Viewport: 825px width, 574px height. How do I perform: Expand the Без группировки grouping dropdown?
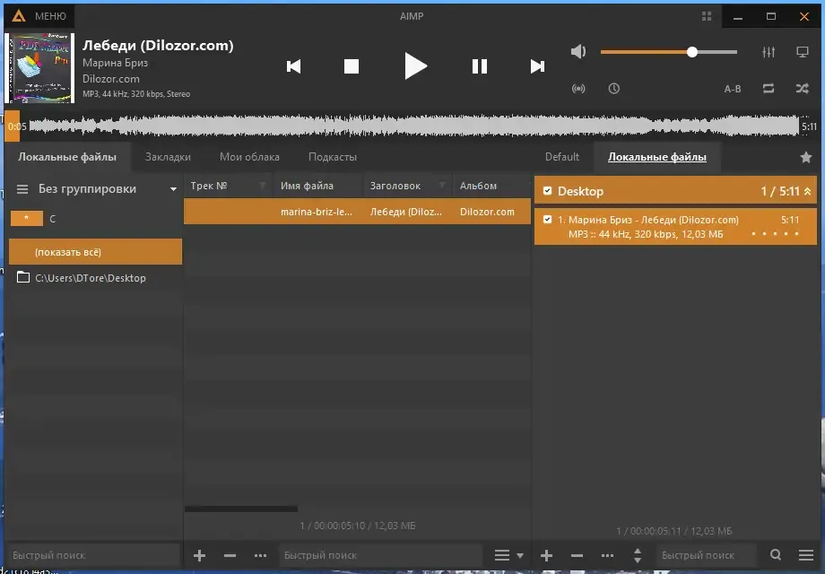pyautogui.click(x=173, y=189)
